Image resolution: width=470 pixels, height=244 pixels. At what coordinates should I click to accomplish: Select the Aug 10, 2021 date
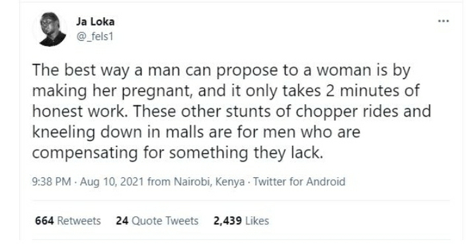(x=112, y=181)
